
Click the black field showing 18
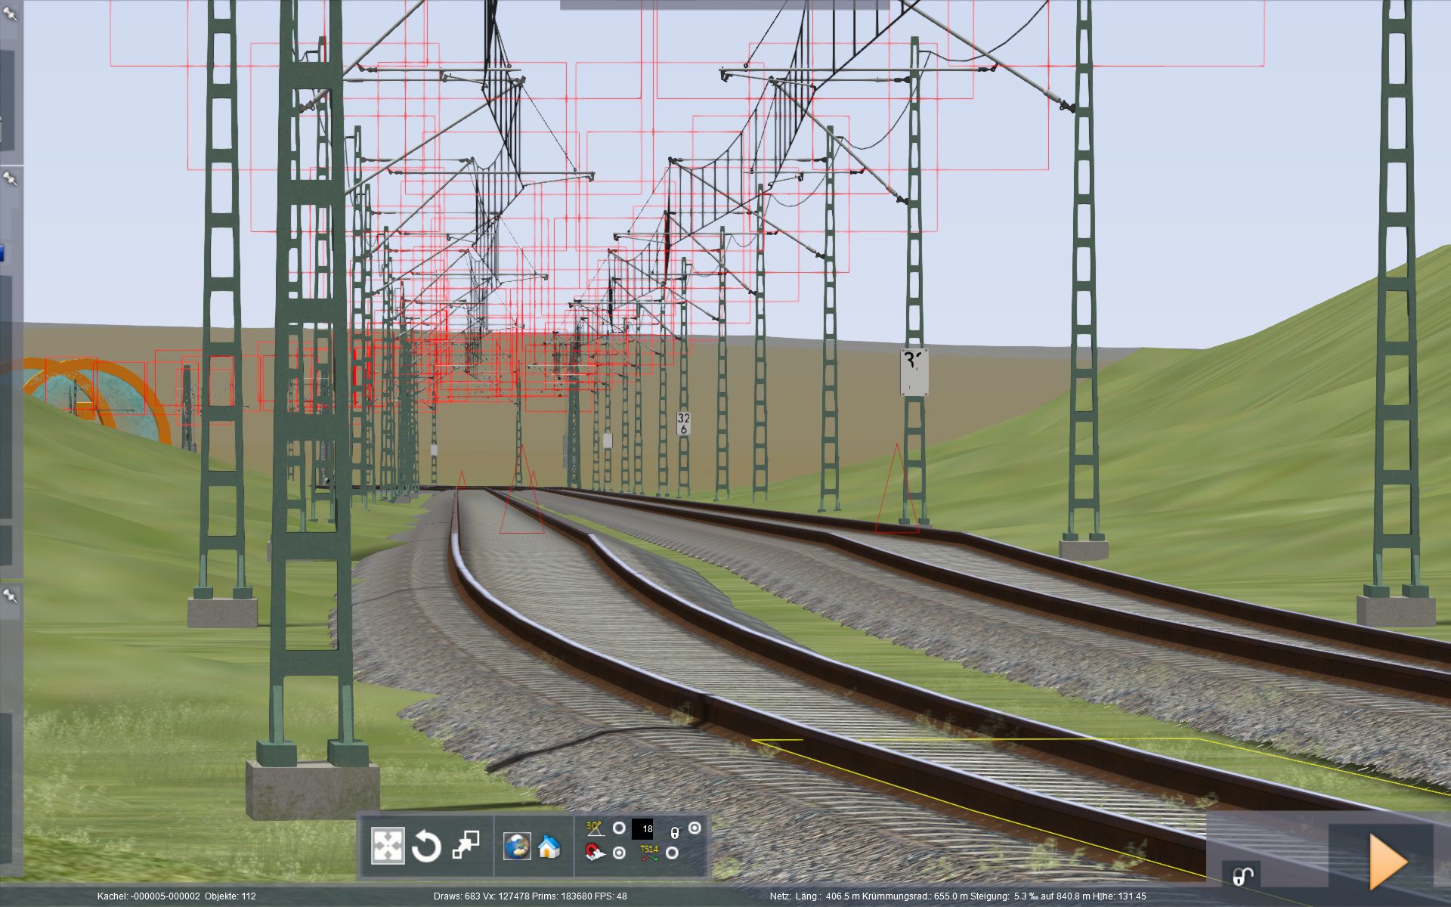click(643, 829)
